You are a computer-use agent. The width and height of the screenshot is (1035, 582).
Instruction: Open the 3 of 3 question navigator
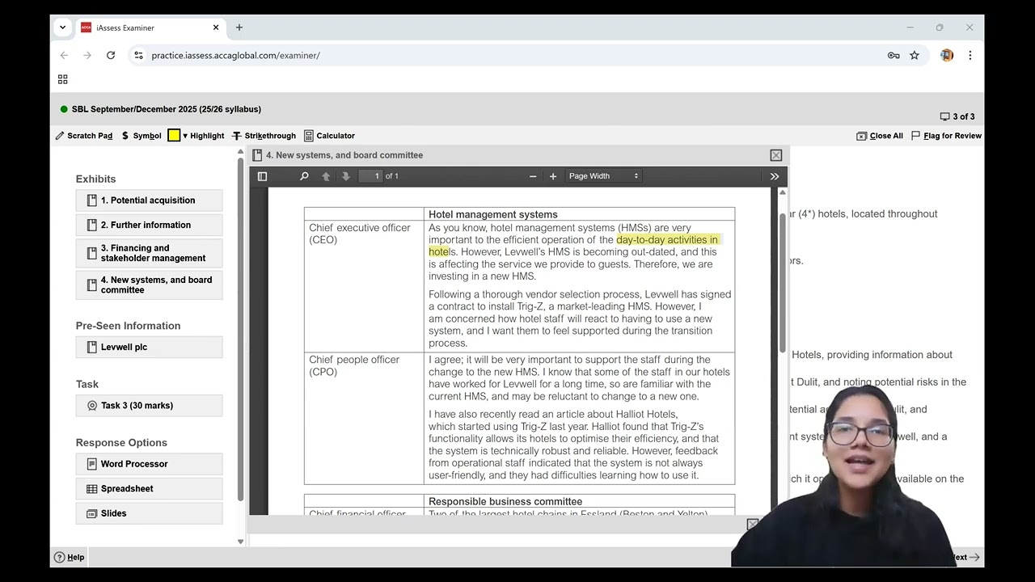pos(957,116)
